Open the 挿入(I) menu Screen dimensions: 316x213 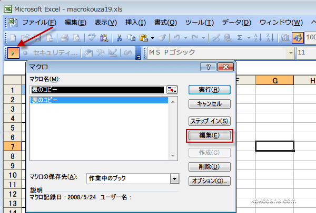(x=135, y=22)
